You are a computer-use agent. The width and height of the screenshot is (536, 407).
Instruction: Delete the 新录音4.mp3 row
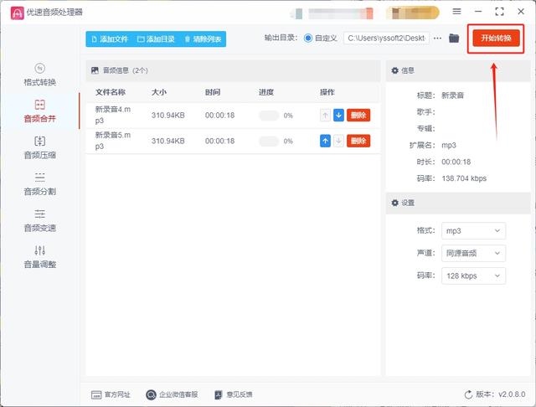tap(358, 116)
